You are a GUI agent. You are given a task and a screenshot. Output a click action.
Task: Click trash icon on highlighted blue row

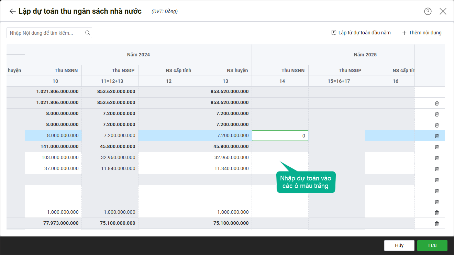click(436, 136)
